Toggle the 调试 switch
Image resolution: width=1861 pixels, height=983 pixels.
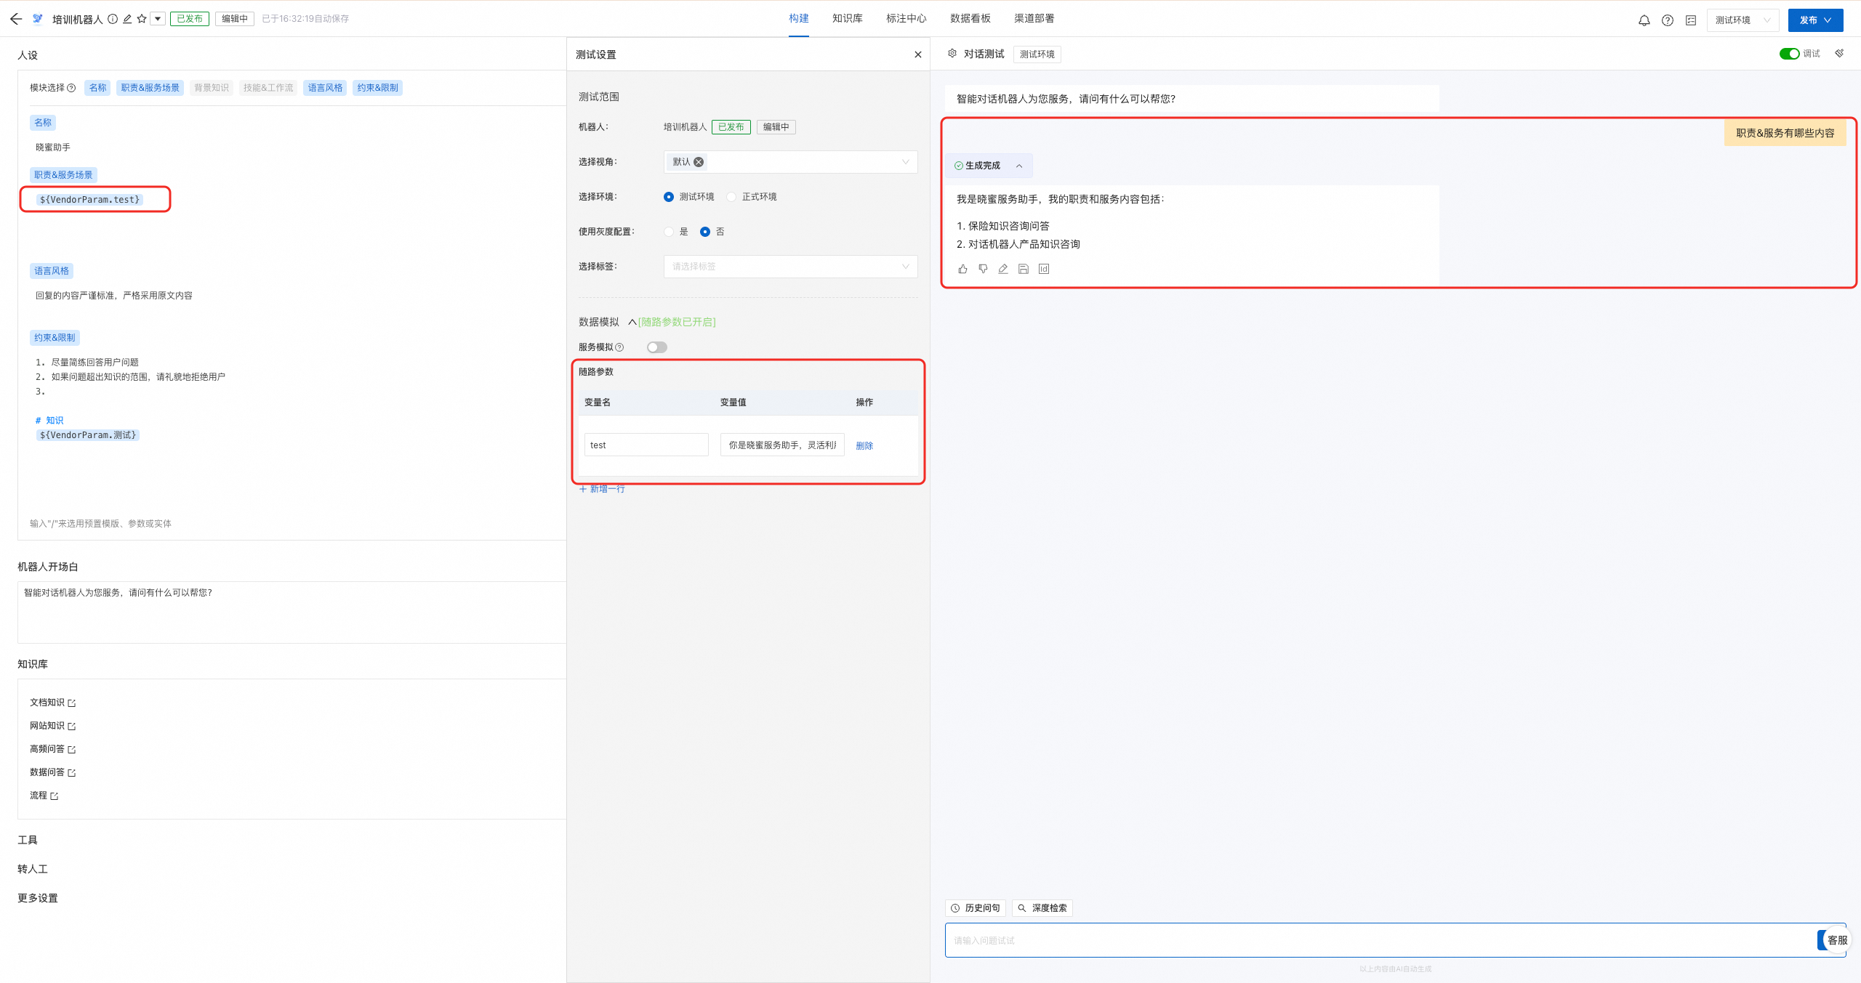(1789, 54)
